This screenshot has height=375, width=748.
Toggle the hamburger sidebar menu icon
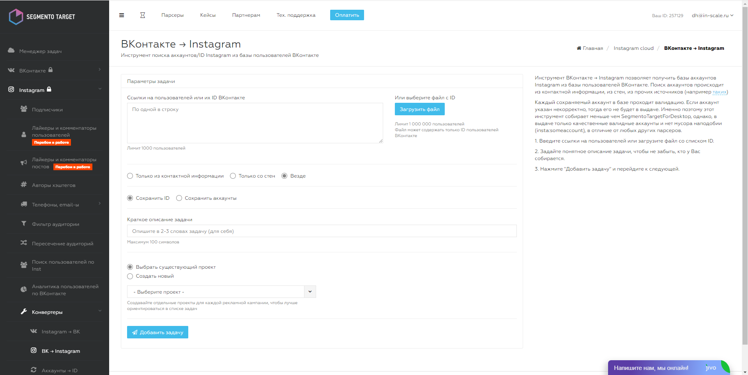[x=122, y=15]
